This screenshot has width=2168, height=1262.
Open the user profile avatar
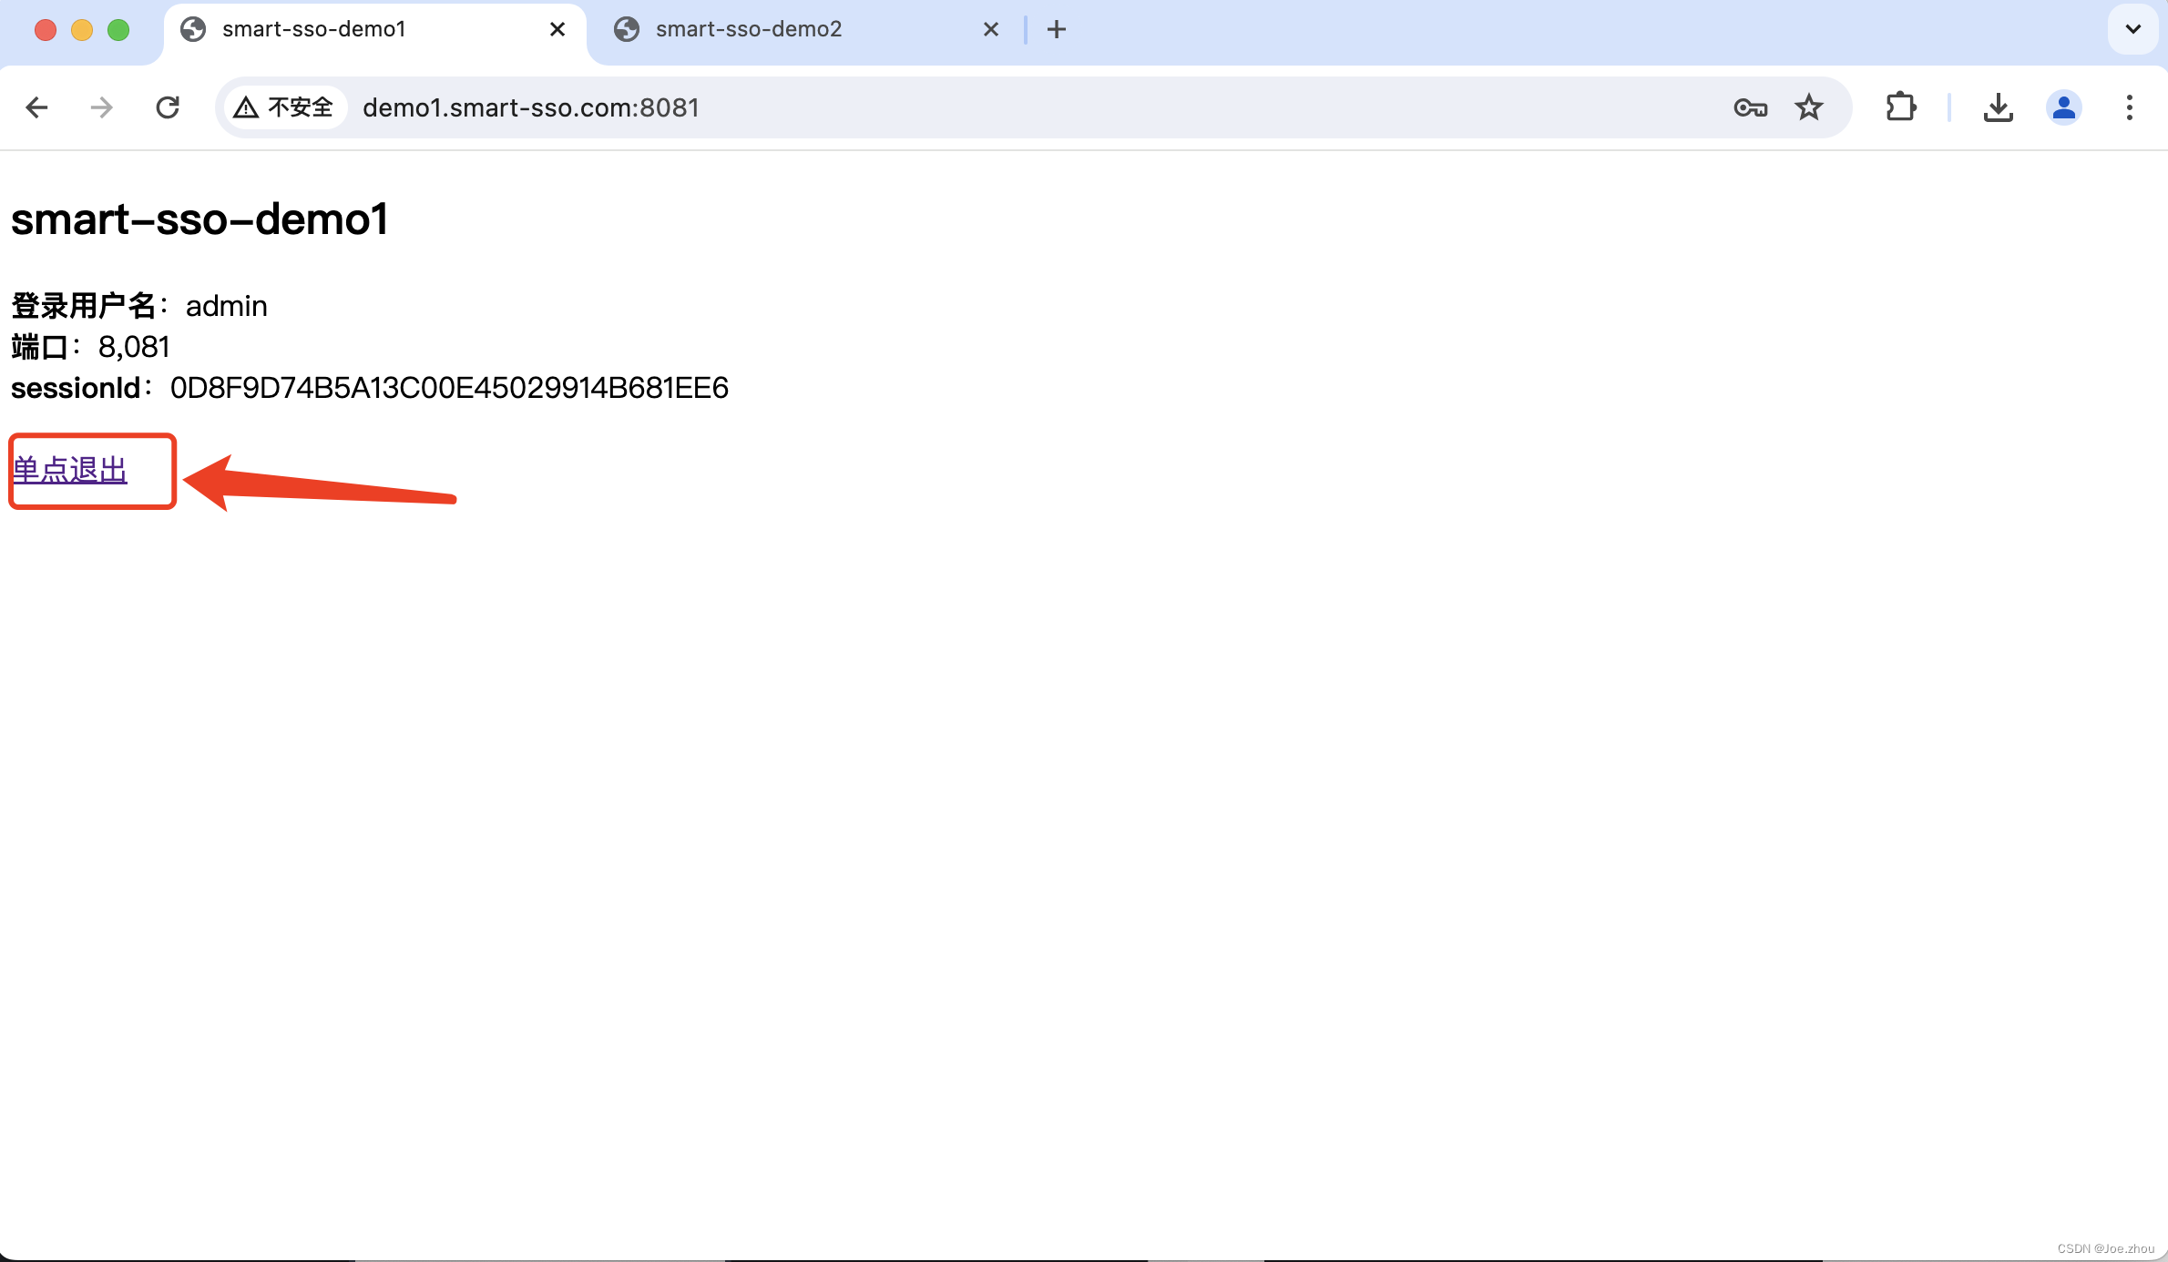pyautogui.click(x=2063, y=107)
